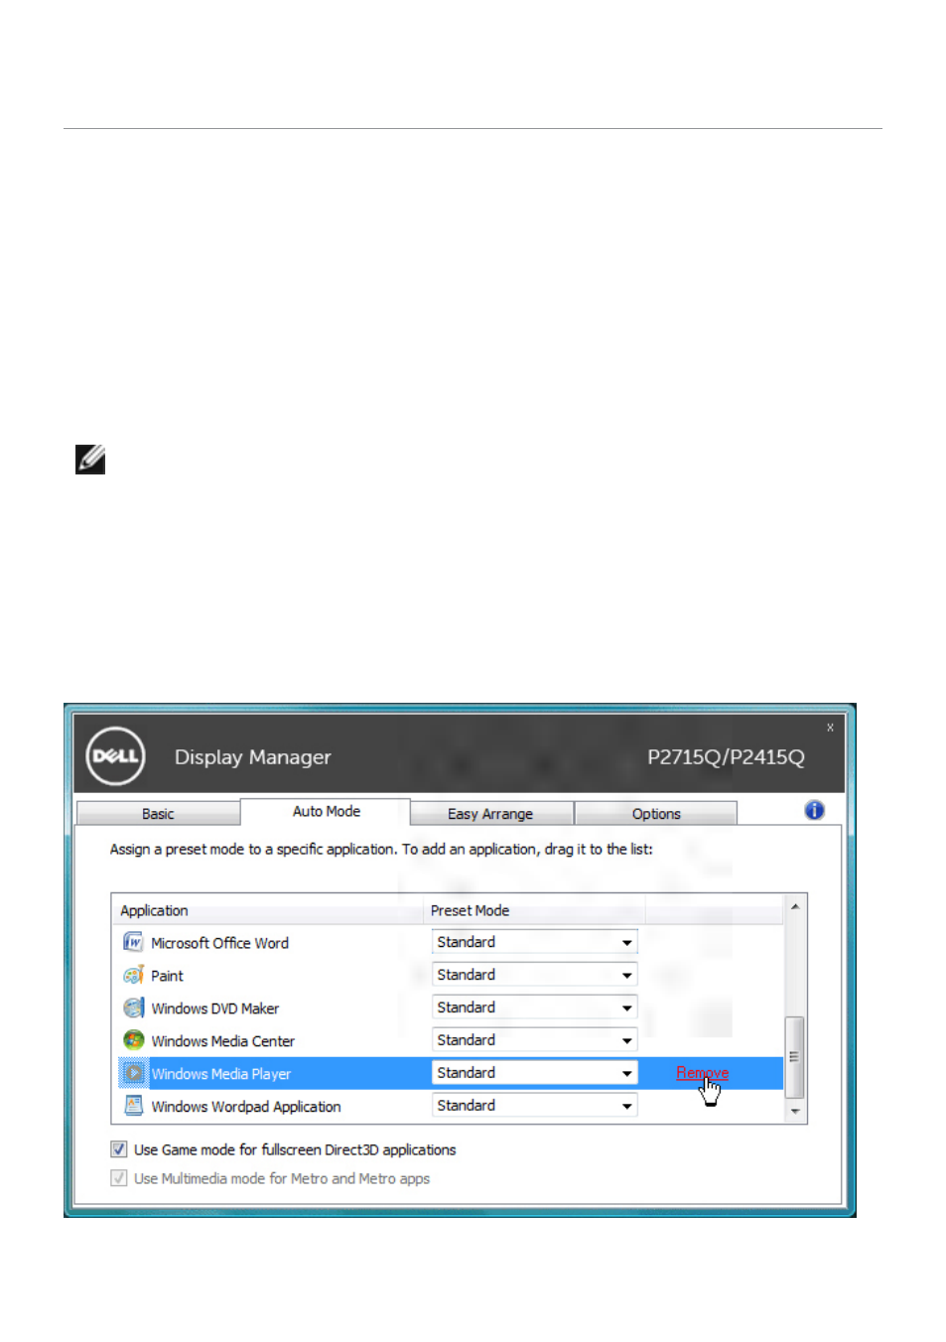The image size is (946, 1342).
Task: Switch to the Basic tab
Action: coord(158,814)
